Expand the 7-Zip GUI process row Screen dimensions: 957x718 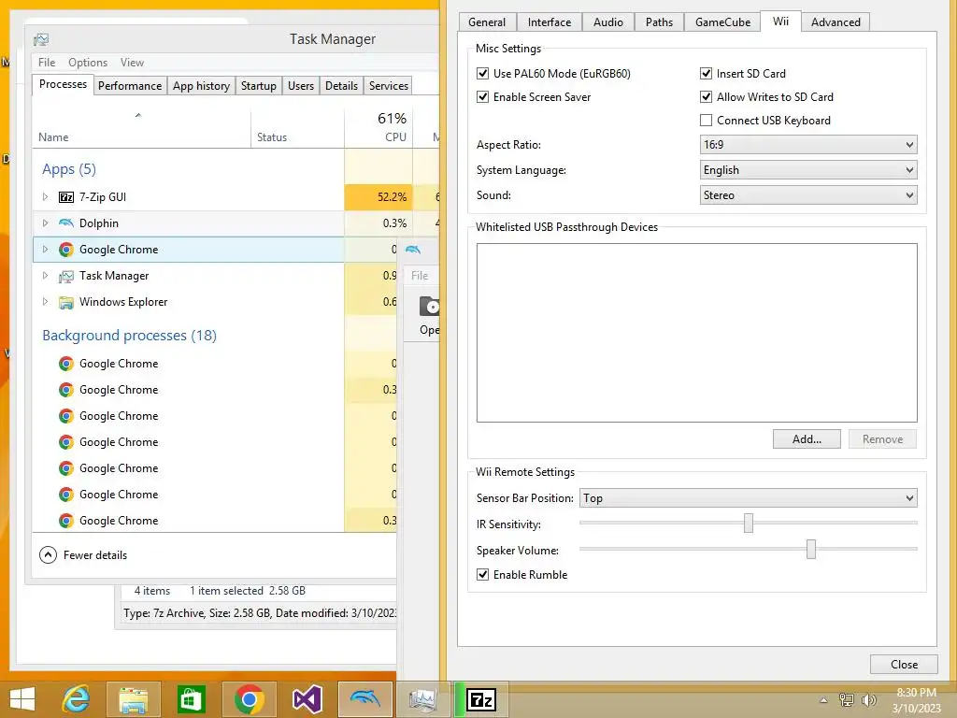coord(45,197)
